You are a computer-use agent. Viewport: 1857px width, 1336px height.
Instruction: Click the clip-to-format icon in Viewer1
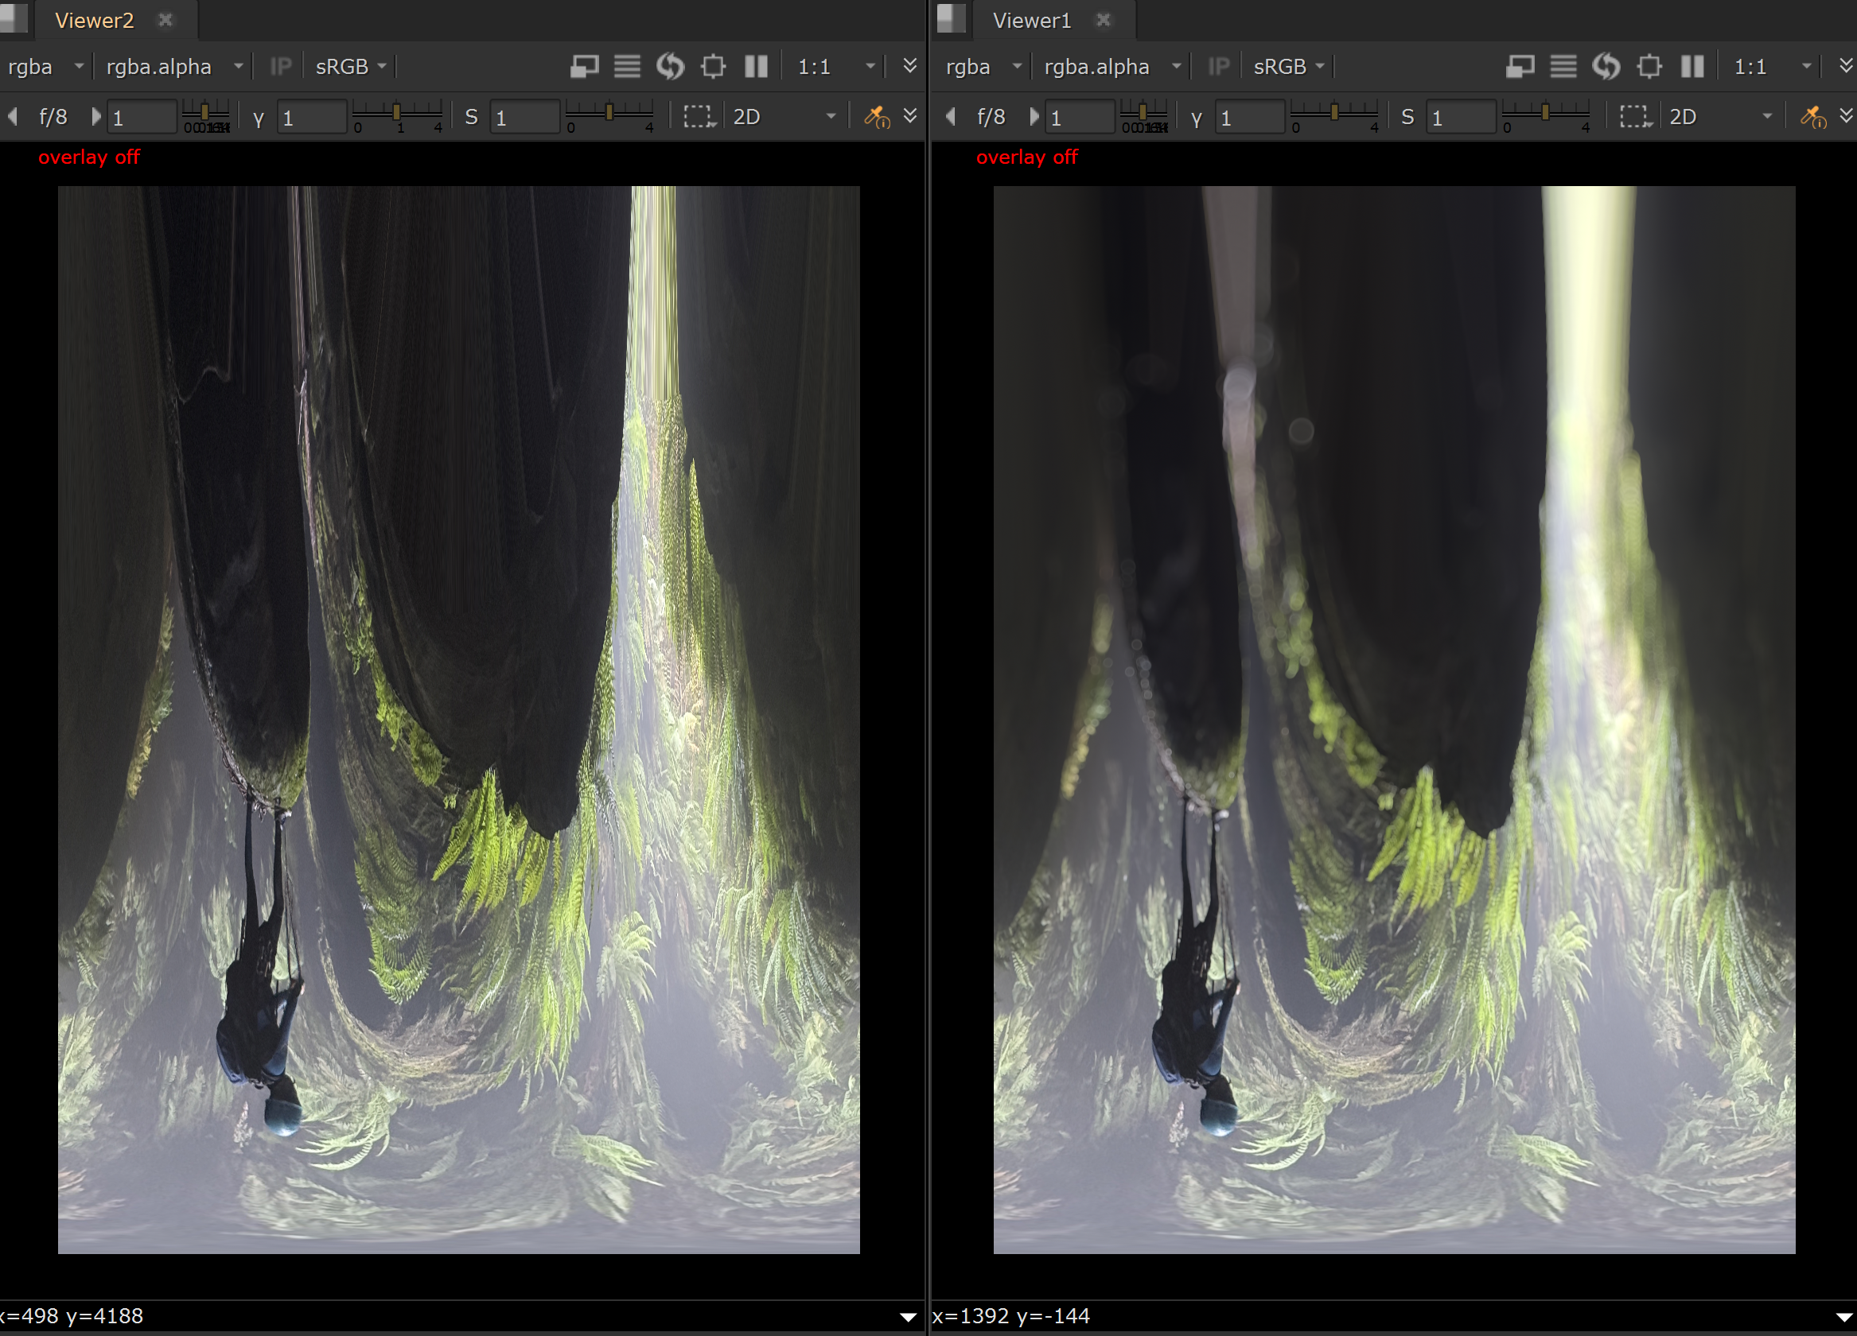1649,66
